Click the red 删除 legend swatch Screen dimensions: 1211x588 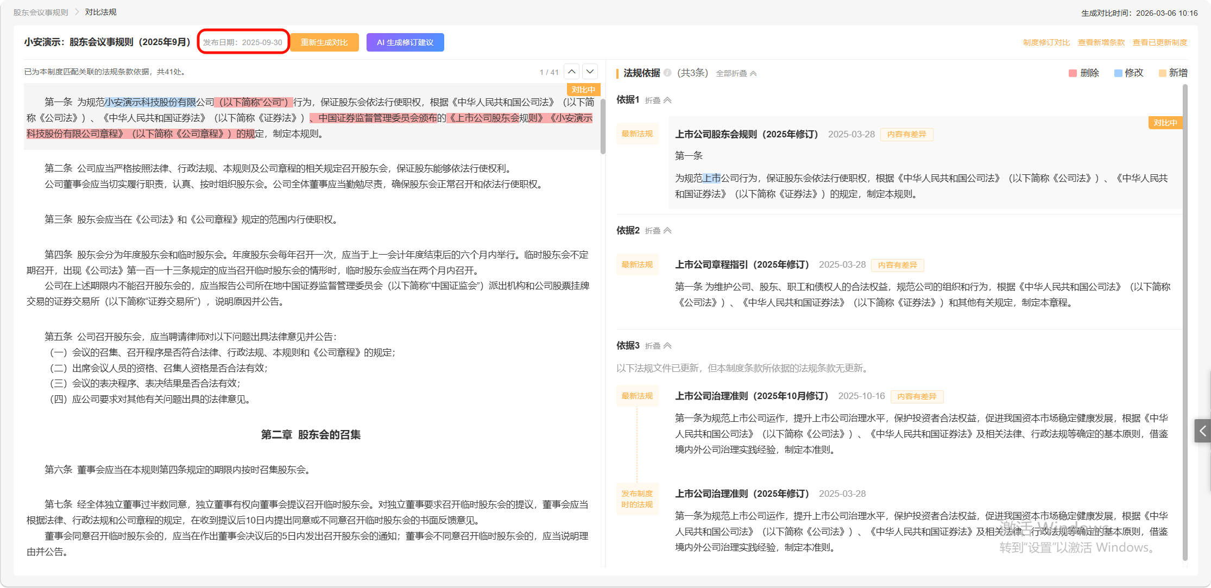(1073, 73)
